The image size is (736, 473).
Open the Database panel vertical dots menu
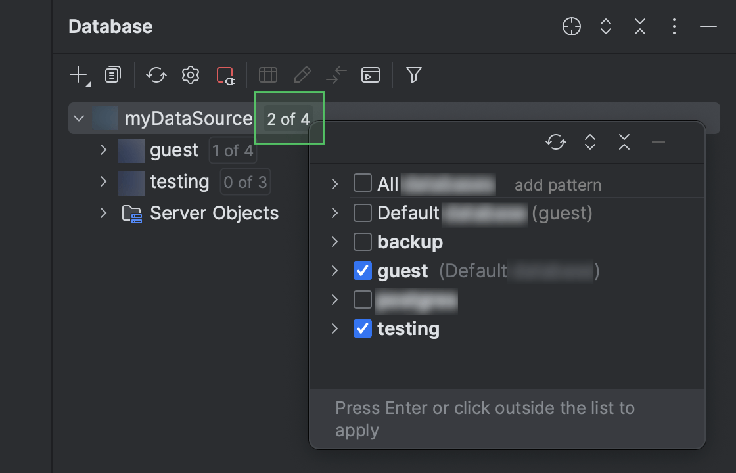(x=674, y=26)
